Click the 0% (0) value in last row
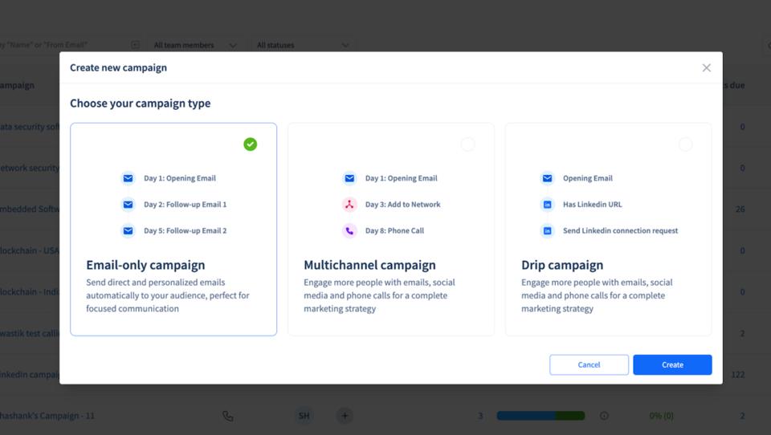The width and height of the screenshot is (771, 435). pos(661,416)
